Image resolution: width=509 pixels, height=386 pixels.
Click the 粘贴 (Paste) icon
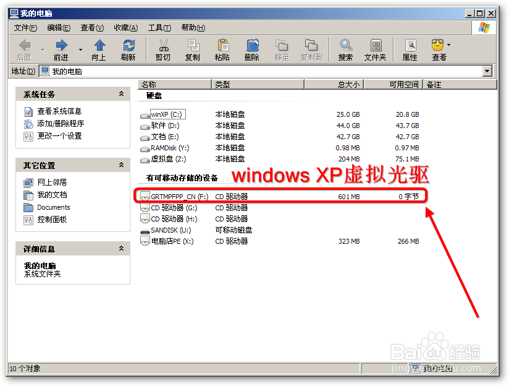point(222,49)
